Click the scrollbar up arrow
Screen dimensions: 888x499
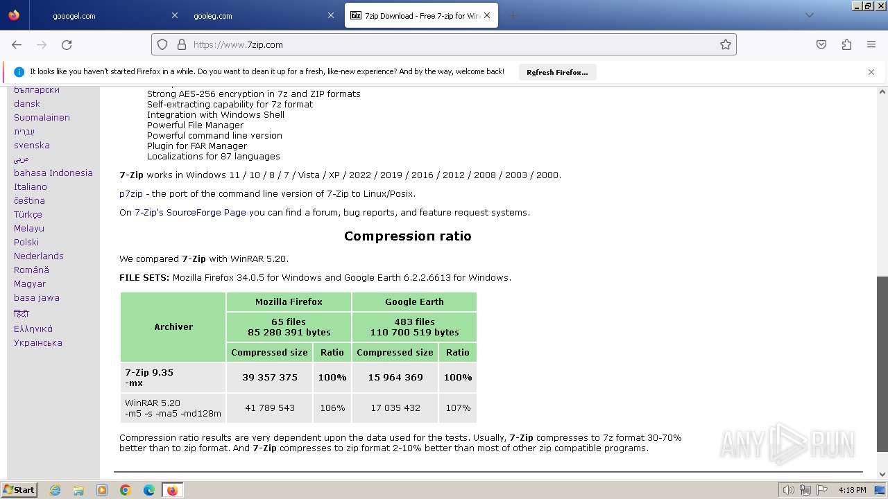click(882, 91)
